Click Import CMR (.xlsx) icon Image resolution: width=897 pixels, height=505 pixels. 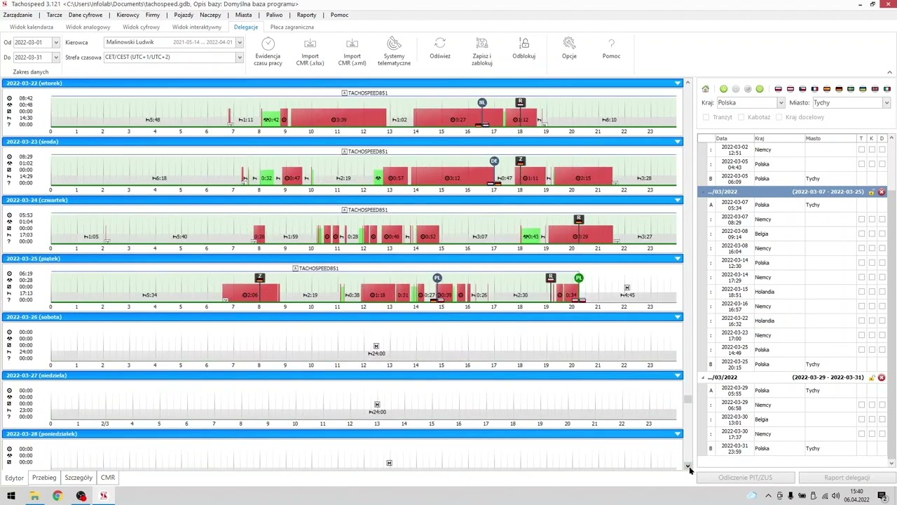tap(310, 44)
